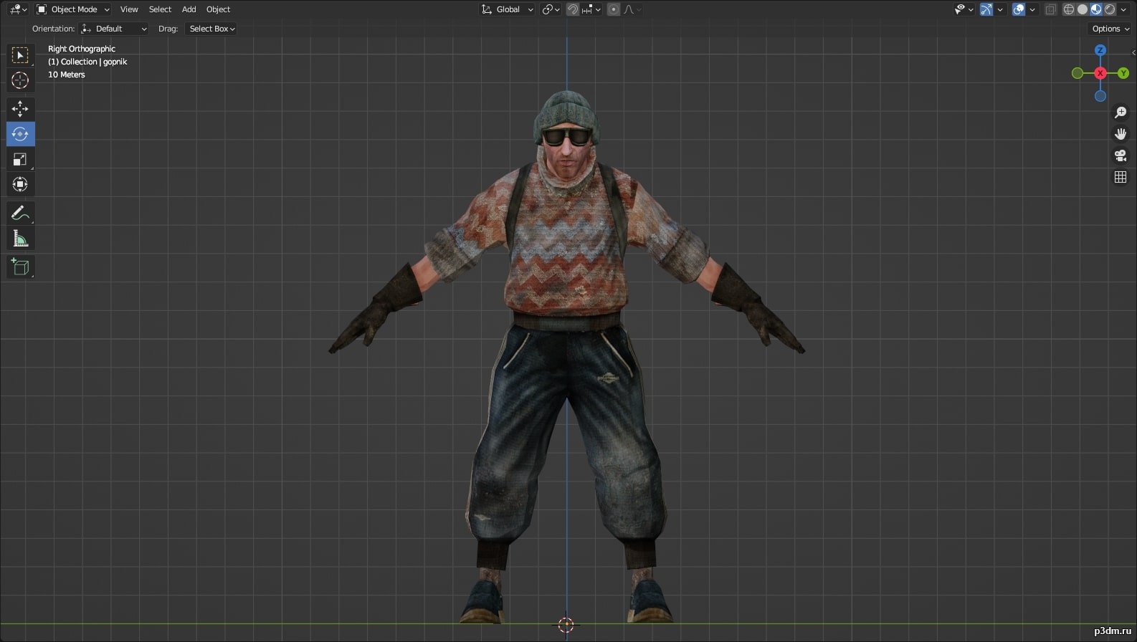1137x642 pixels.
Task: Click the green Y axis on navigation gizmo
Action: [x=1123, y=73]
